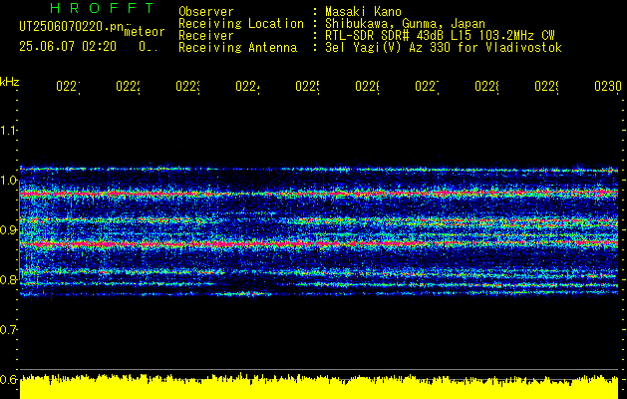
Task: Click the 0230 time axis label
Action: pyautogui.click(x=608, y=87)
